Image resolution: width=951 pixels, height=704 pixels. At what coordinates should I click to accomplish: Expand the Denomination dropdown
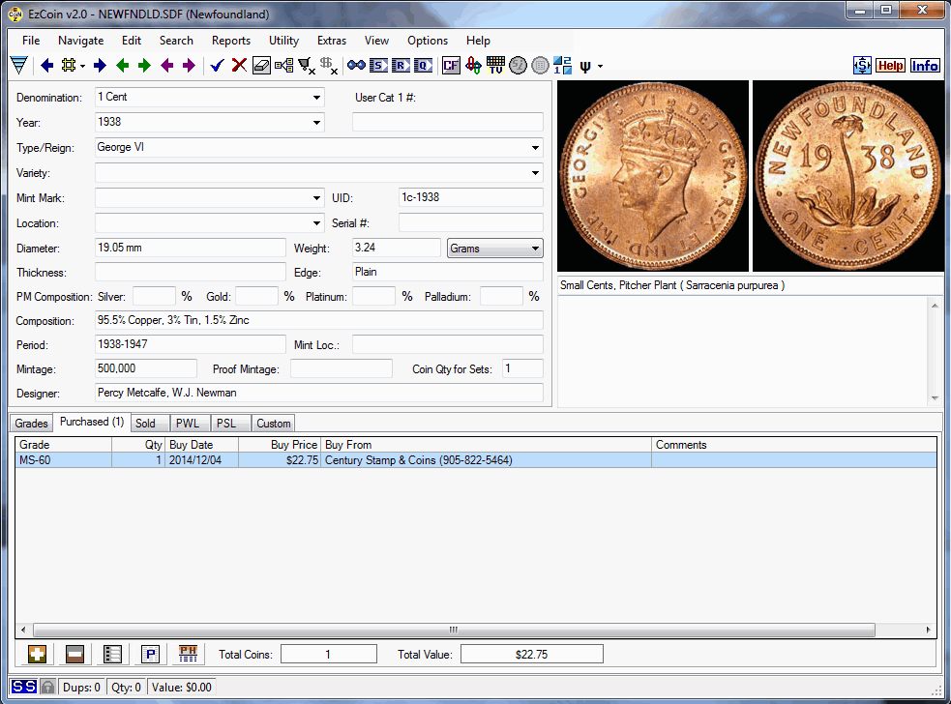pyautogui.click(x=316, y=98)
